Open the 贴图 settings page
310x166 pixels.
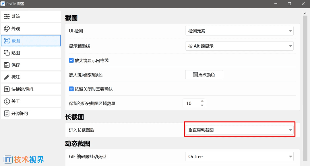31,53
